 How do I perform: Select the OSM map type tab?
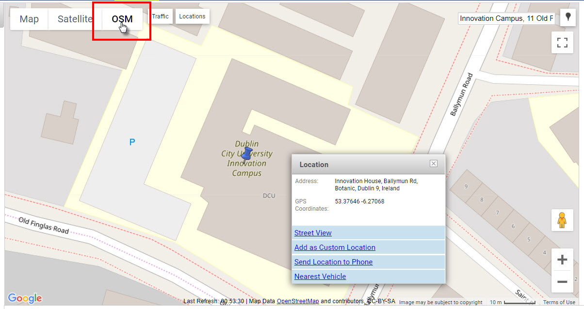point(122,19)
